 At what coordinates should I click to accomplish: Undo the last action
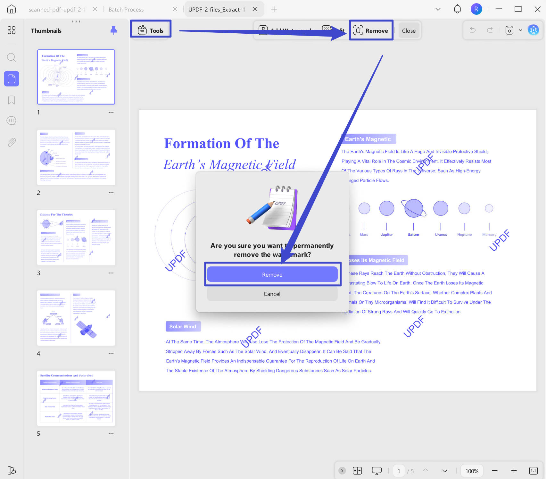473,30
